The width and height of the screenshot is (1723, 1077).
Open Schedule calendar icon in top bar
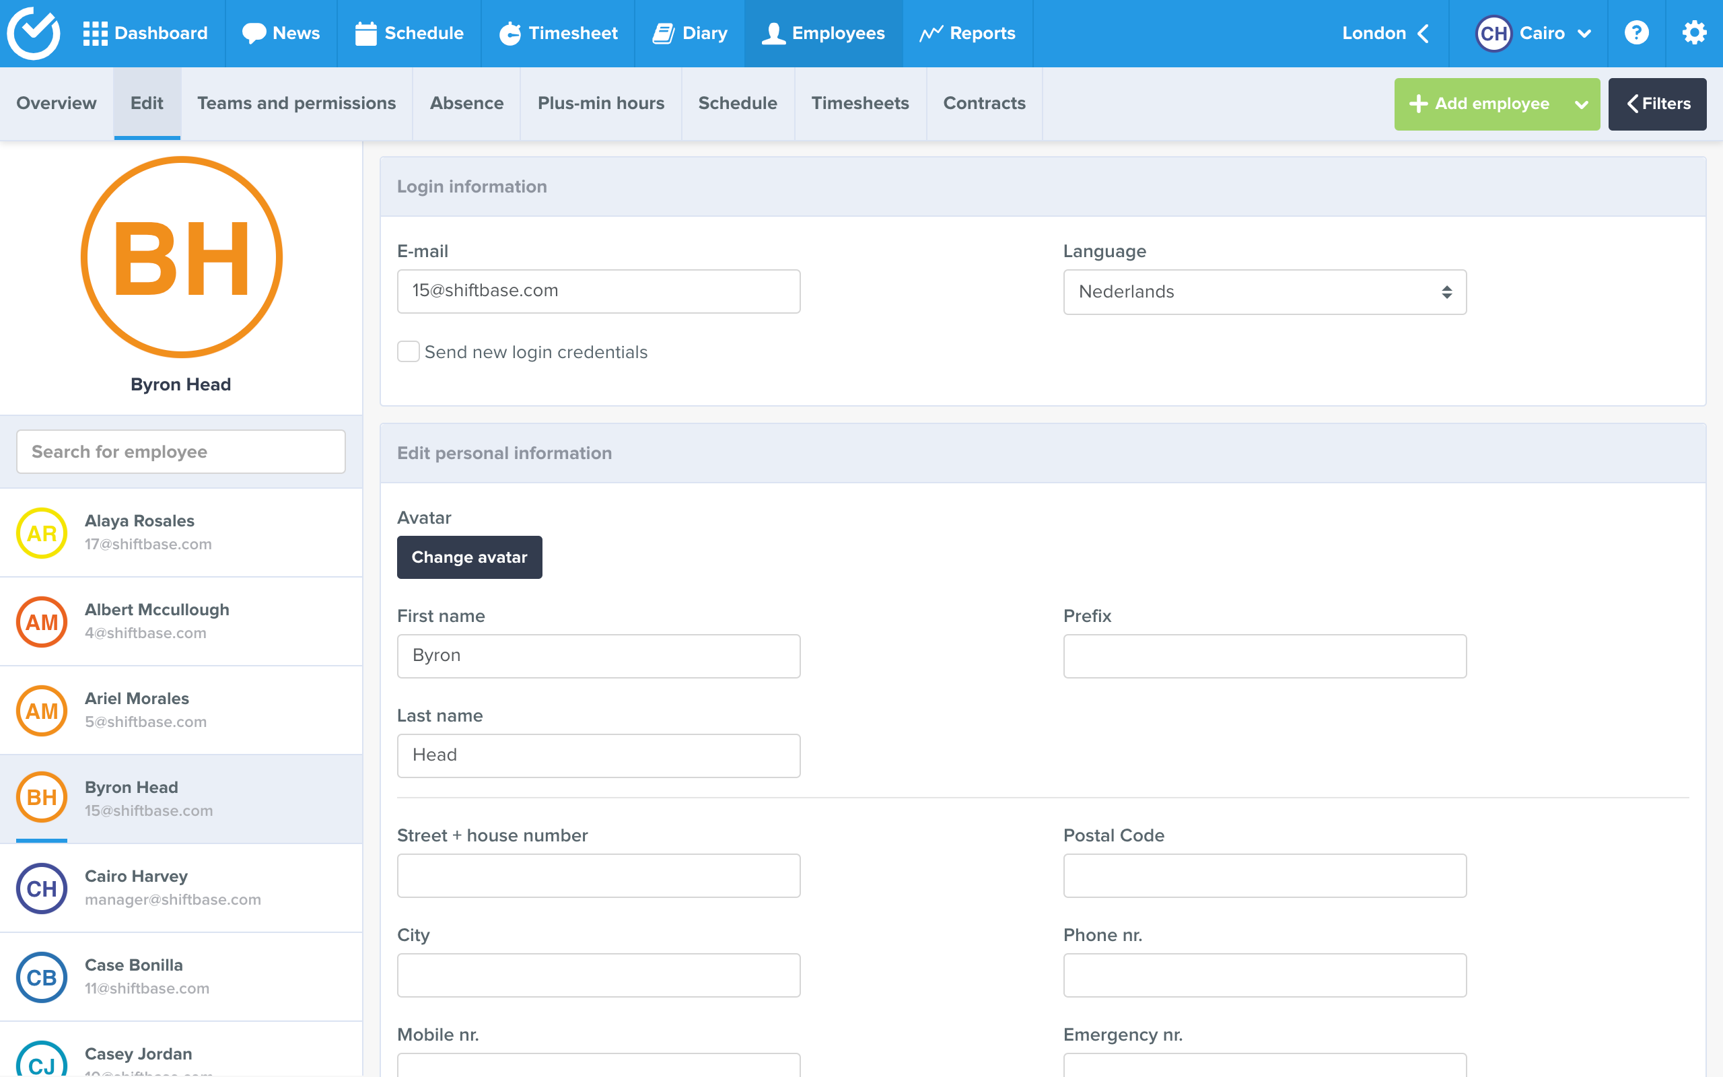[365, 34]
